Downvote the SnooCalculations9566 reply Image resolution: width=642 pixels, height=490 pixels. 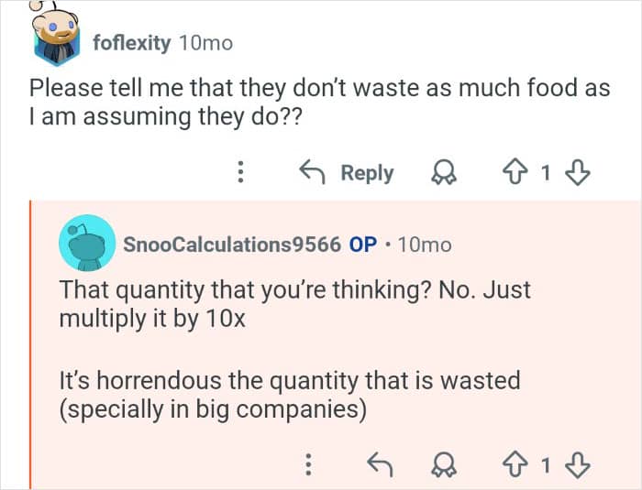pos(578,466)
